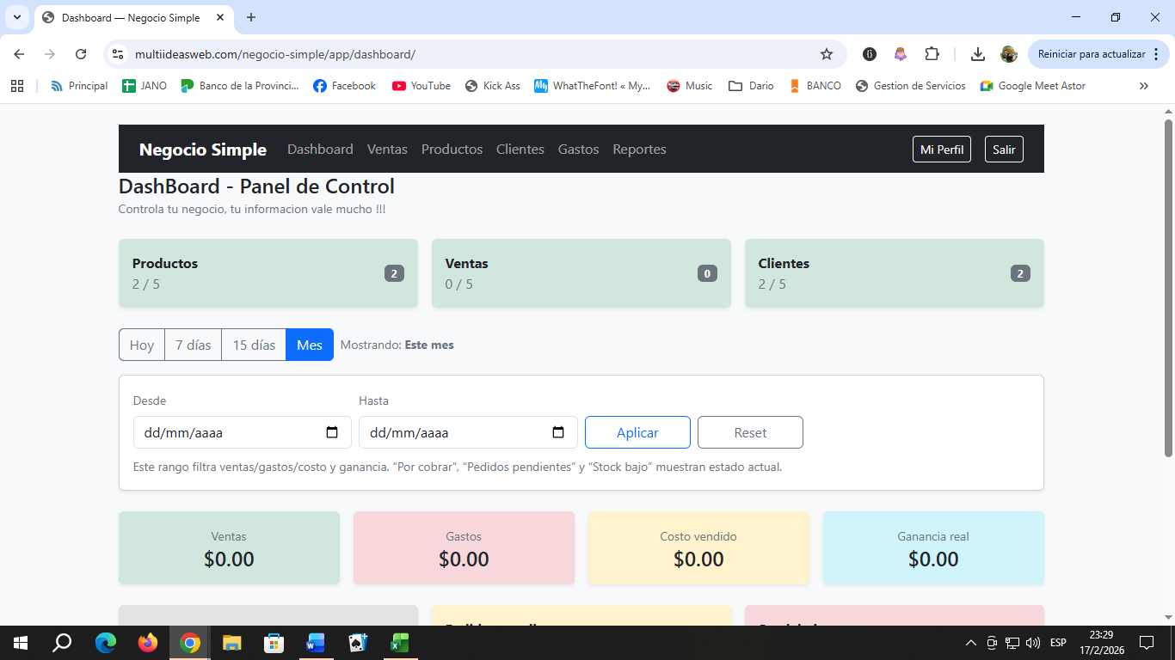1175x660 pixels.
Task: Launch Excel from the taskbar
Action: coord(398,642)
